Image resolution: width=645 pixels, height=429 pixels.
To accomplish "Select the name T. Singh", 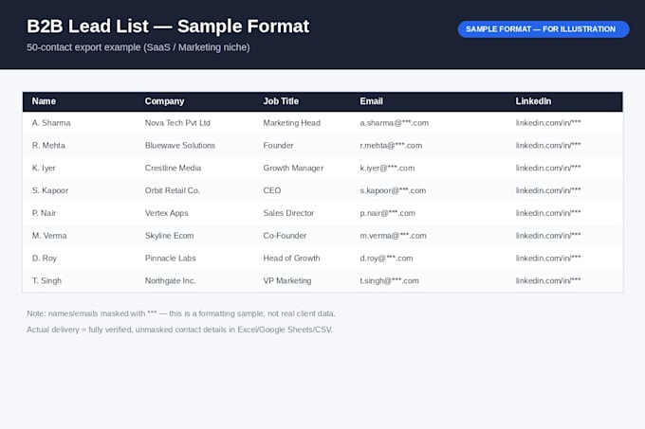I will 46,281.
